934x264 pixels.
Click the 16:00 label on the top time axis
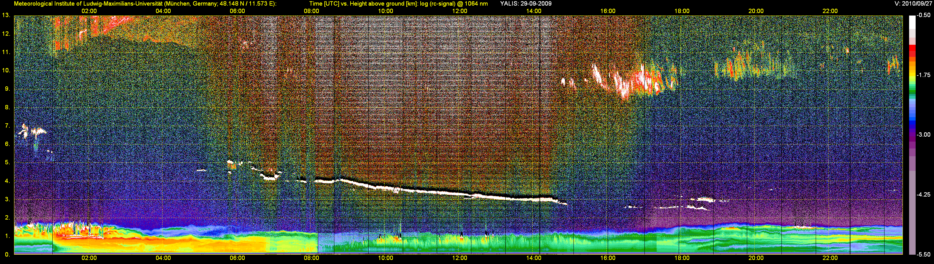[608, 11]
